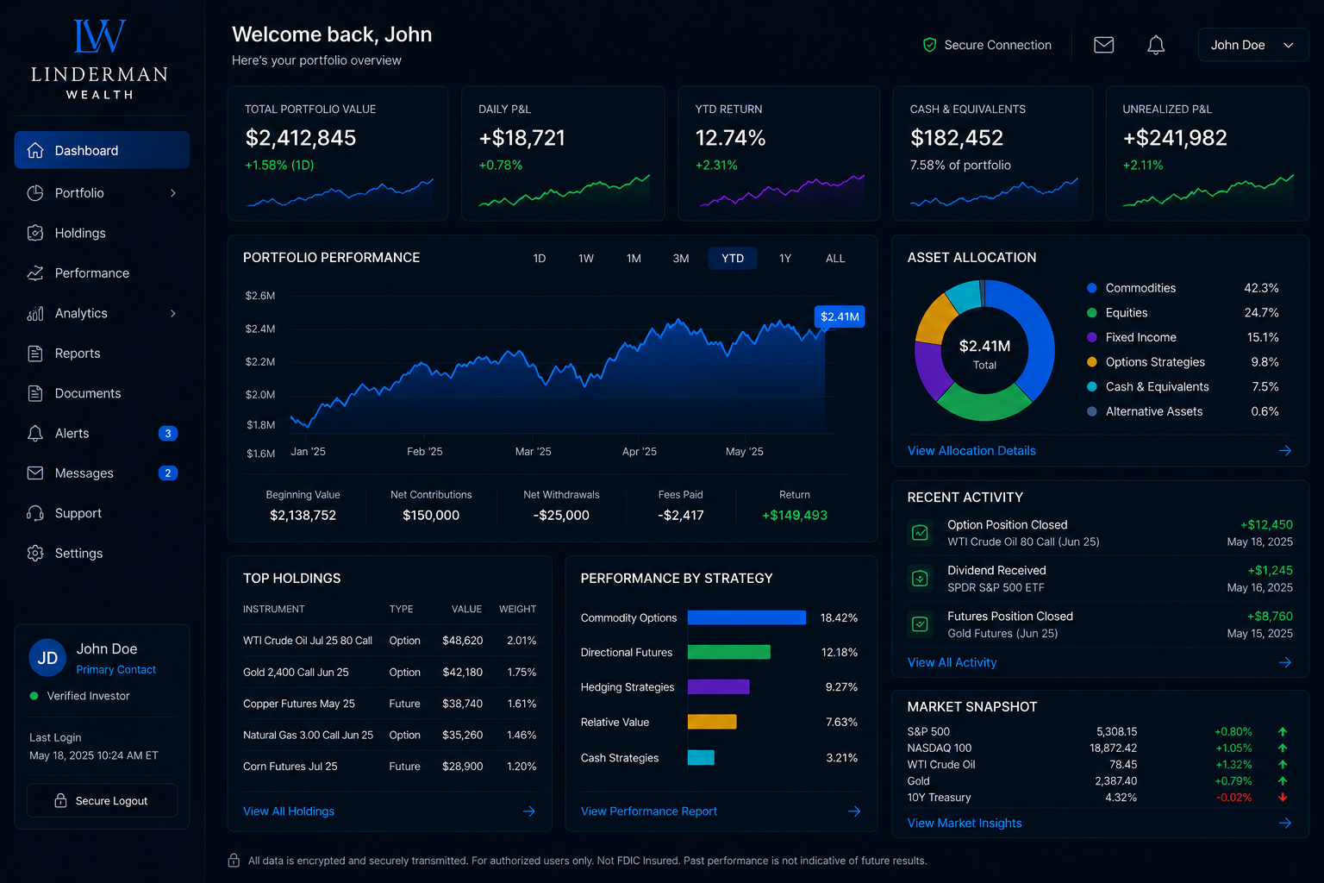Click the asset allocation donut chart center
This screenshot has height=883, width=1324.
coord(984,352)
